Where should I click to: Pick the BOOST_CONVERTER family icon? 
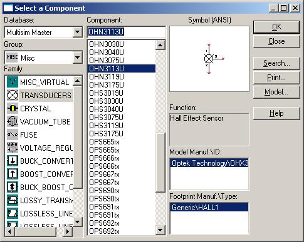point(13,174)
